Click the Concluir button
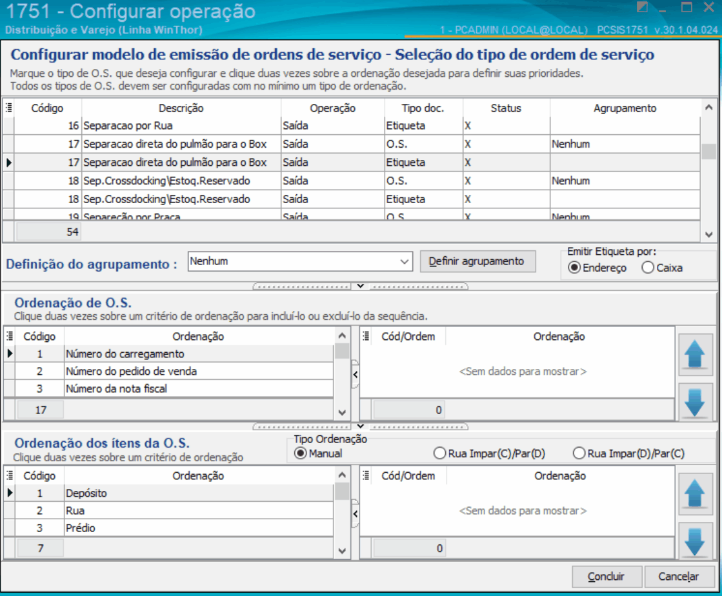 pos(607,576)
